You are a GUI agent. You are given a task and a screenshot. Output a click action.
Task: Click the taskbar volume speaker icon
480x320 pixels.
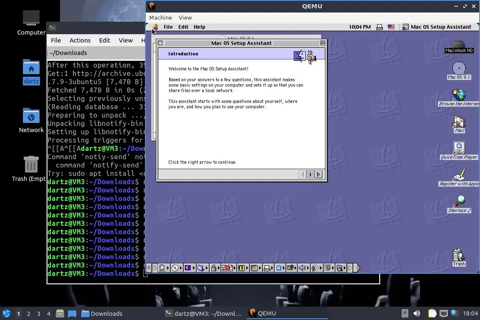(x=417, y=313)
